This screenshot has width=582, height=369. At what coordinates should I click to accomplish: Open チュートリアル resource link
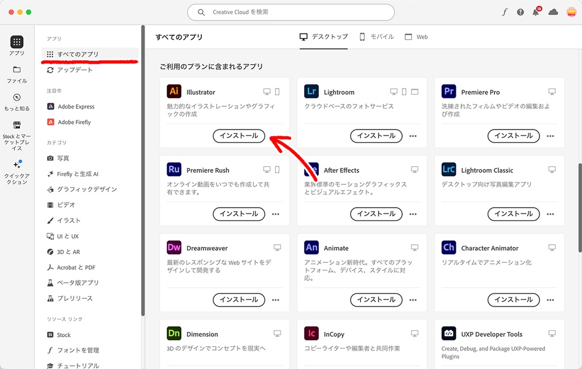pyautogui.click(x=73, y=366)
